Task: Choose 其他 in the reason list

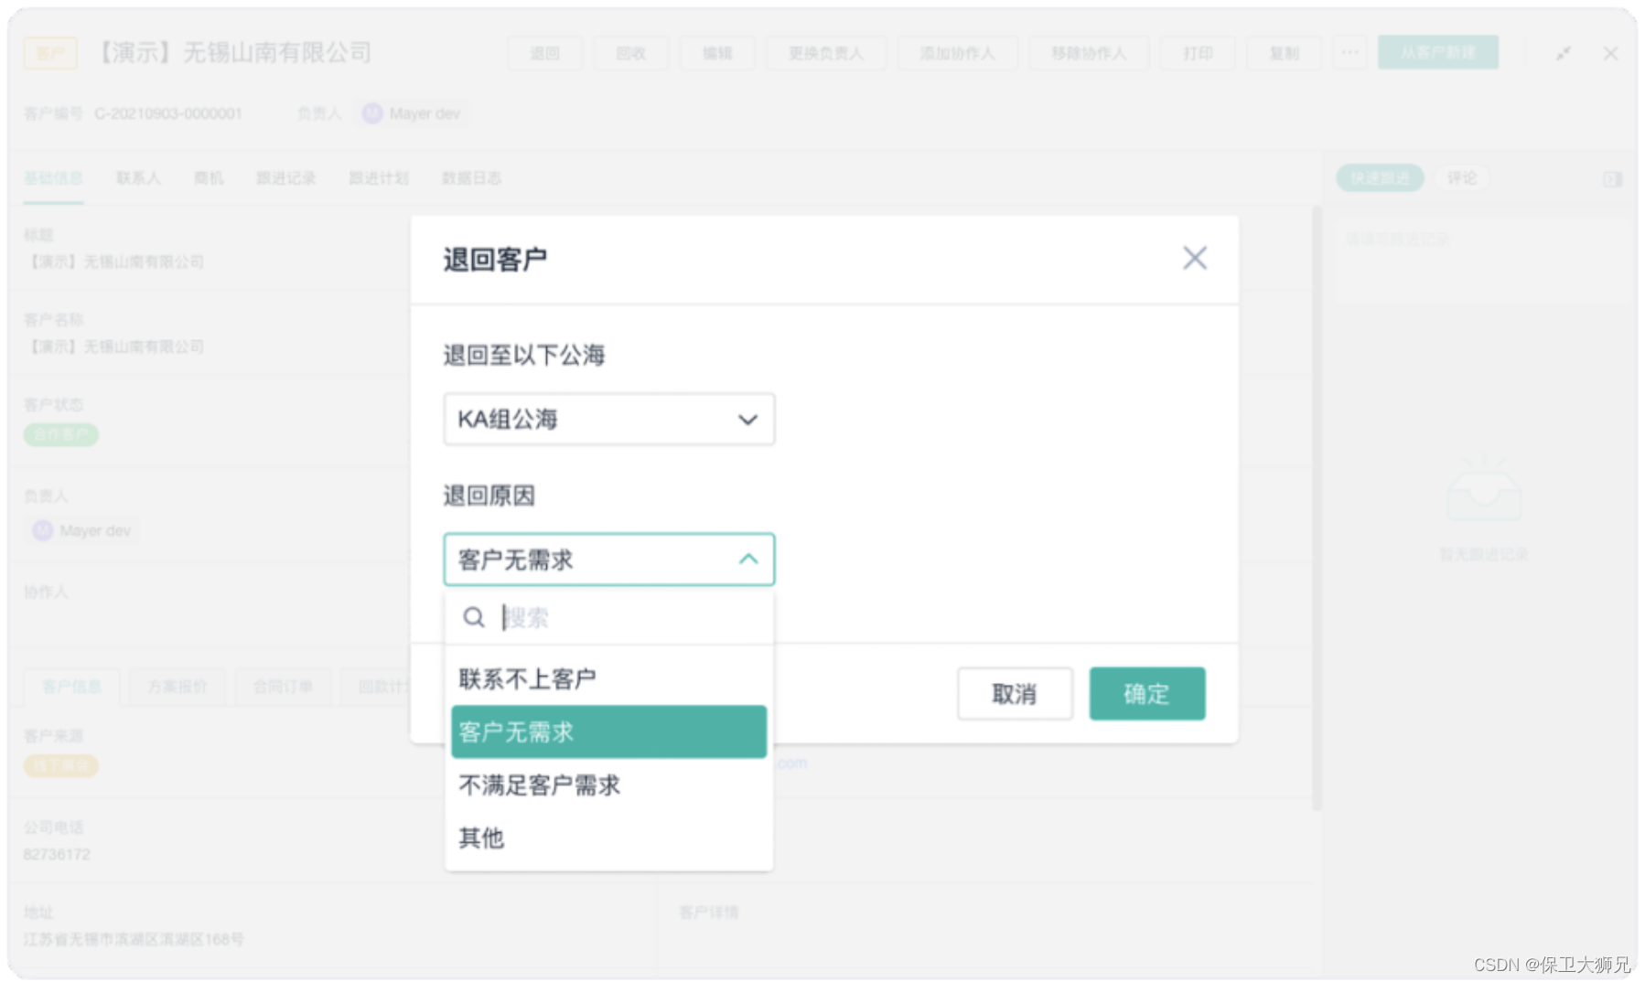Action: point(608,838)
